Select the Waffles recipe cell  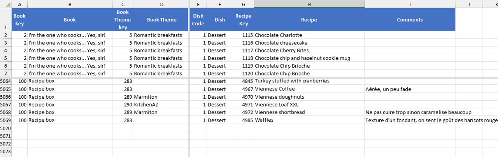pyautogui.click(x=309, y=120)
